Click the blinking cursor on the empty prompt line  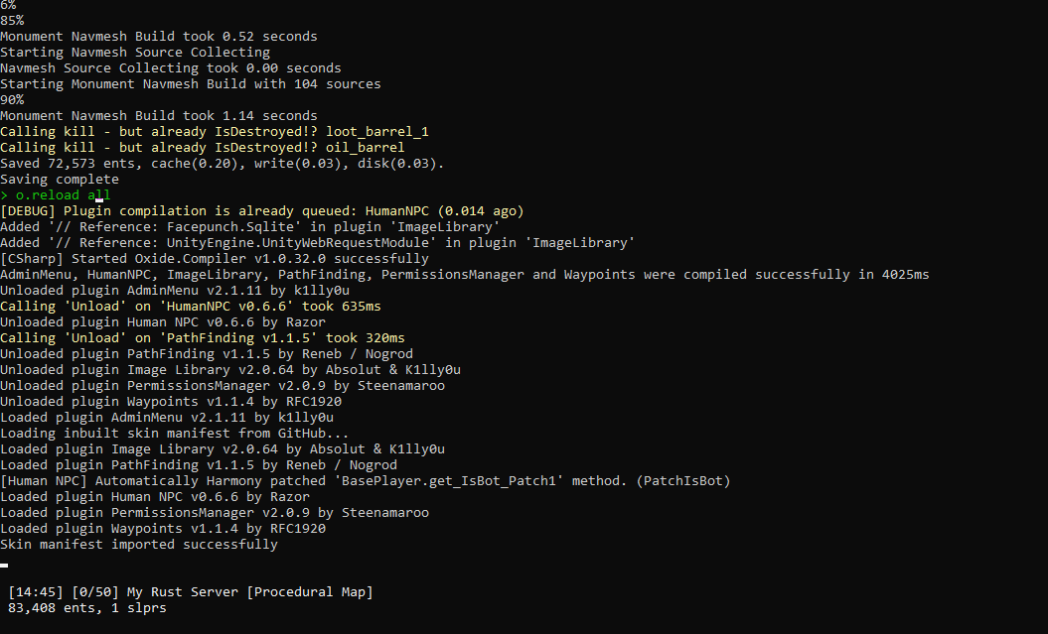(x=4, y=566)
